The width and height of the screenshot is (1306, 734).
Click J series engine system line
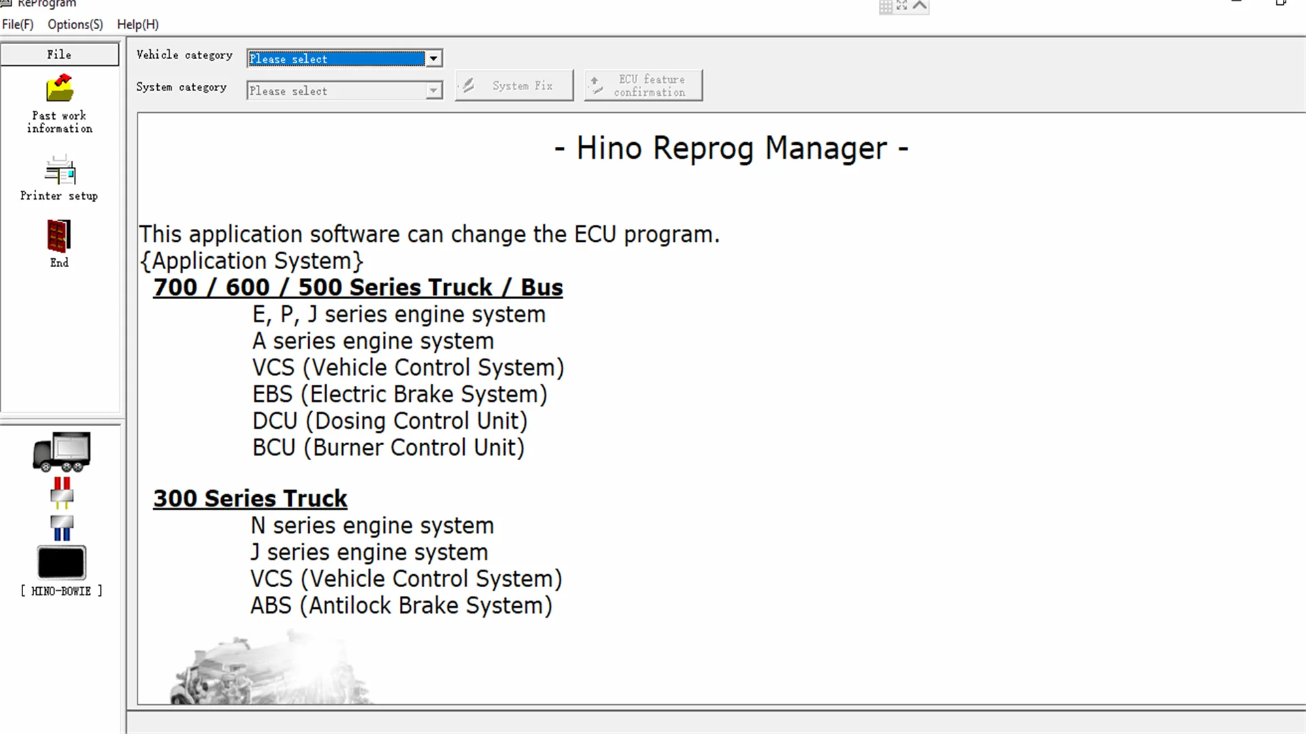[x=369, y=552]
